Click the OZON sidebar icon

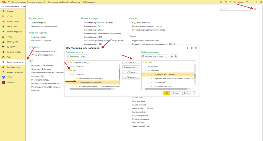tap(3, 77)
